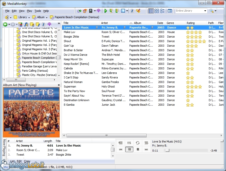Viewport: 226px width, 171px height.
Task: Click the auto-tag music note document icon
Action: (x=132, y=11)
